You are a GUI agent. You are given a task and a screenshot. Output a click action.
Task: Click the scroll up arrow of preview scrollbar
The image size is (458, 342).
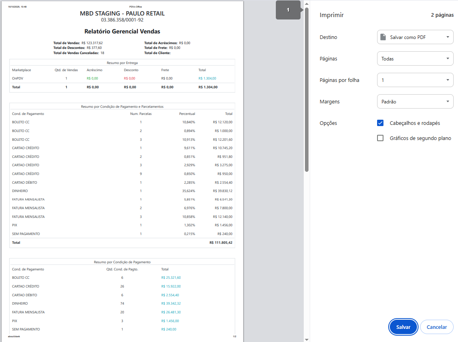coord(307,3)
